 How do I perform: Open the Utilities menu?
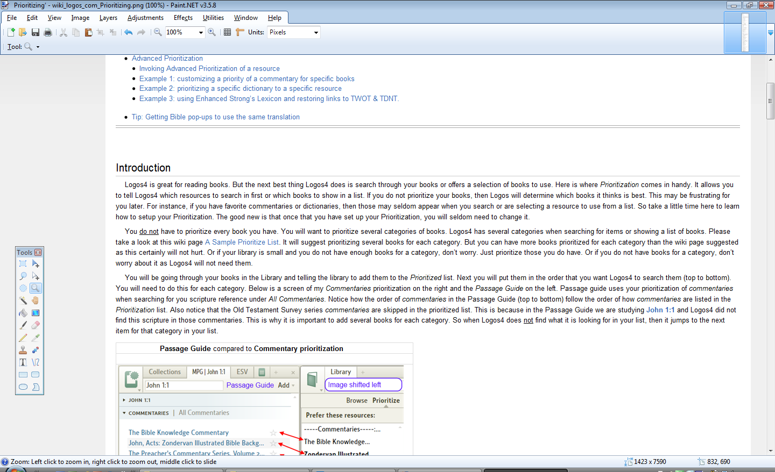(x=213, y=18)
